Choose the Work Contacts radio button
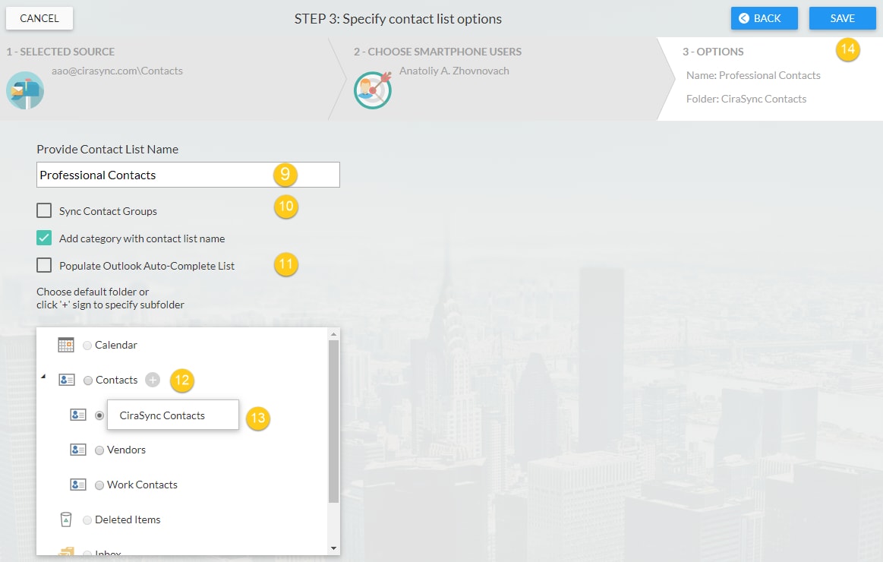This screenshot has height=562, width=883. 99,485
